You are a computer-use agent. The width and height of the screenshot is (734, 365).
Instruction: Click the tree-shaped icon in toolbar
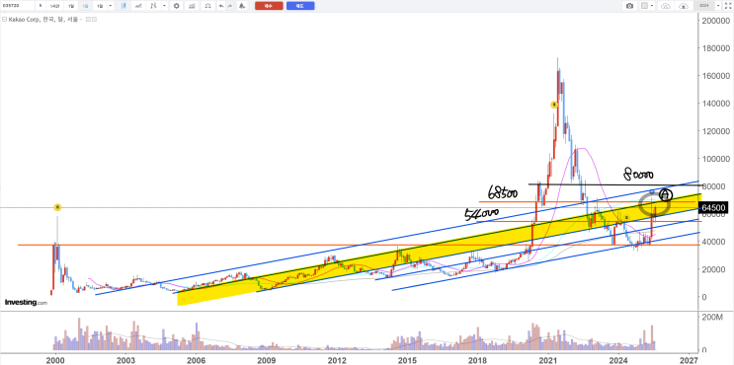(242, 6)
